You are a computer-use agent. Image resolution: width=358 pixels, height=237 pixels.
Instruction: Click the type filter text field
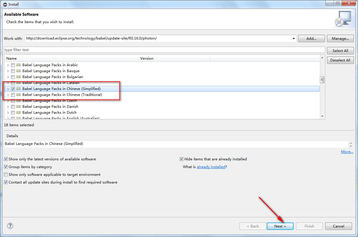tap(164, 50)
